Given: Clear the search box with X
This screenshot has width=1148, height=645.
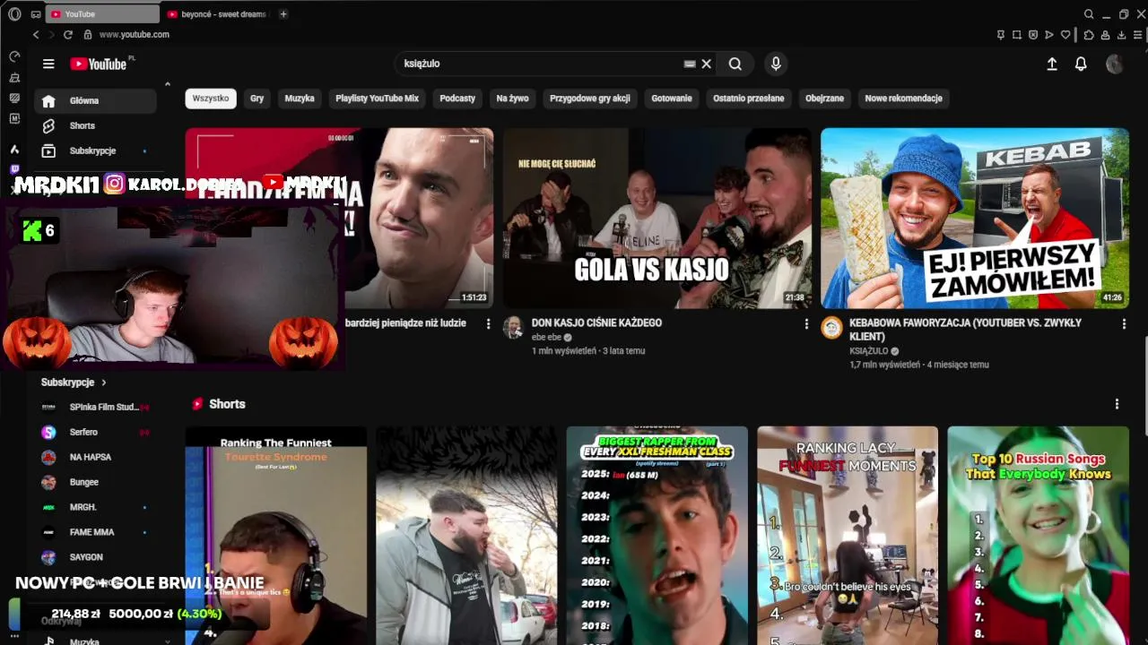Looking at the screenshot, I should [707, 64].
